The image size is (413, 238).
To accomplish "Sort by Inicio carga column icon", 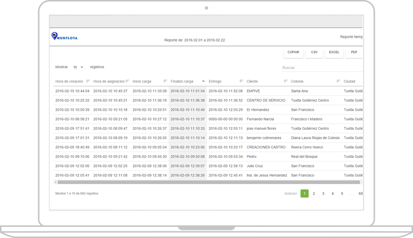I will [166, 81].
